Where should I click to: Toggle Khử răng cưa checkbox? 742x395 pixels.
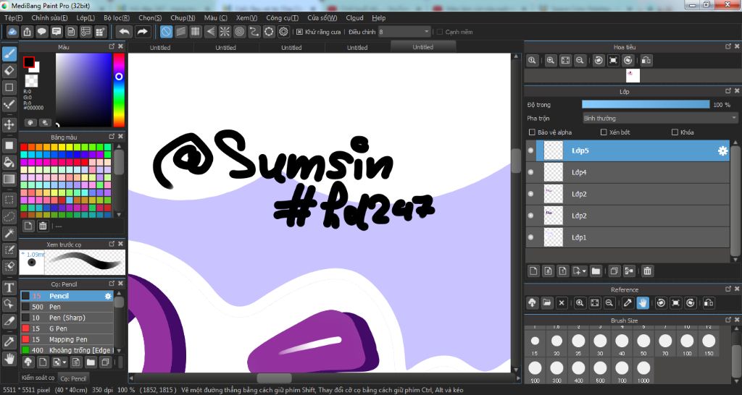(x=299, y=32)
